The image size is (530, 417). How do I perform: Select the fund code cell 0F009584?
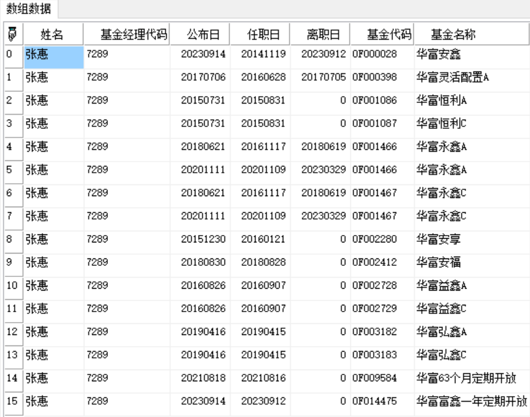click(375, 378)
